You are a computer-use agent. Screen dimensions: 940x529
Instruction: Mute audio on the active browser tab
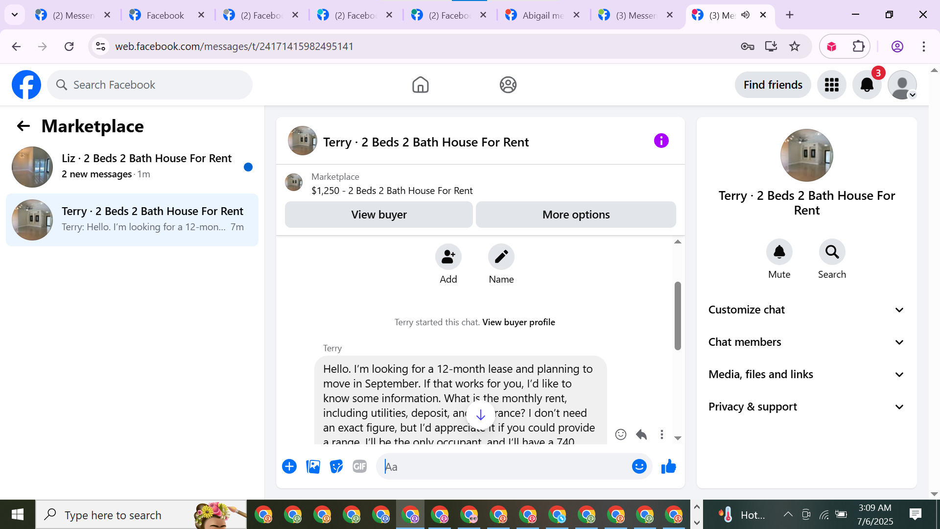click(745, 15)
